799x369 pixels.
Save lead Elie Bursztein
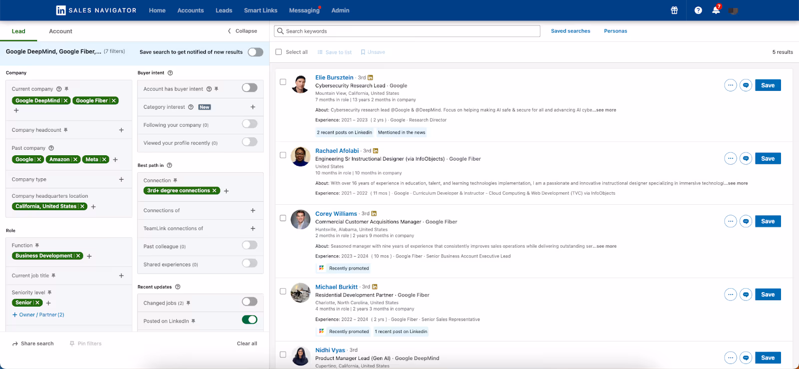(x=768, y=85)
